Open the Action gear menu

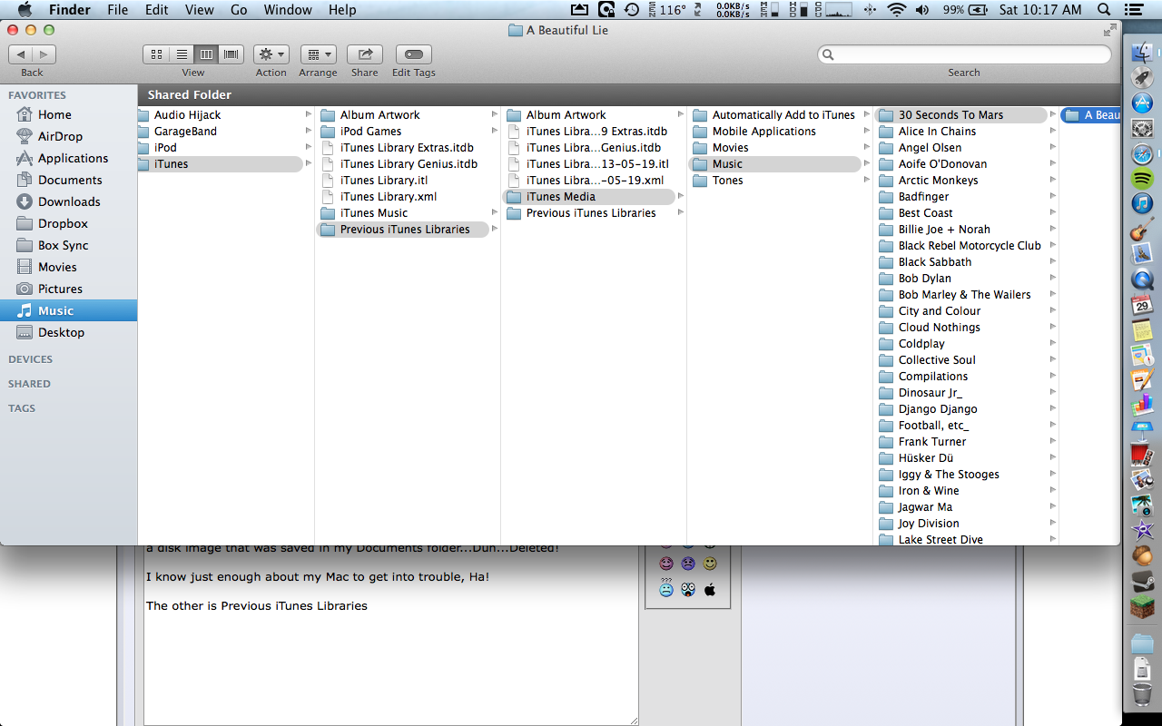271,54
